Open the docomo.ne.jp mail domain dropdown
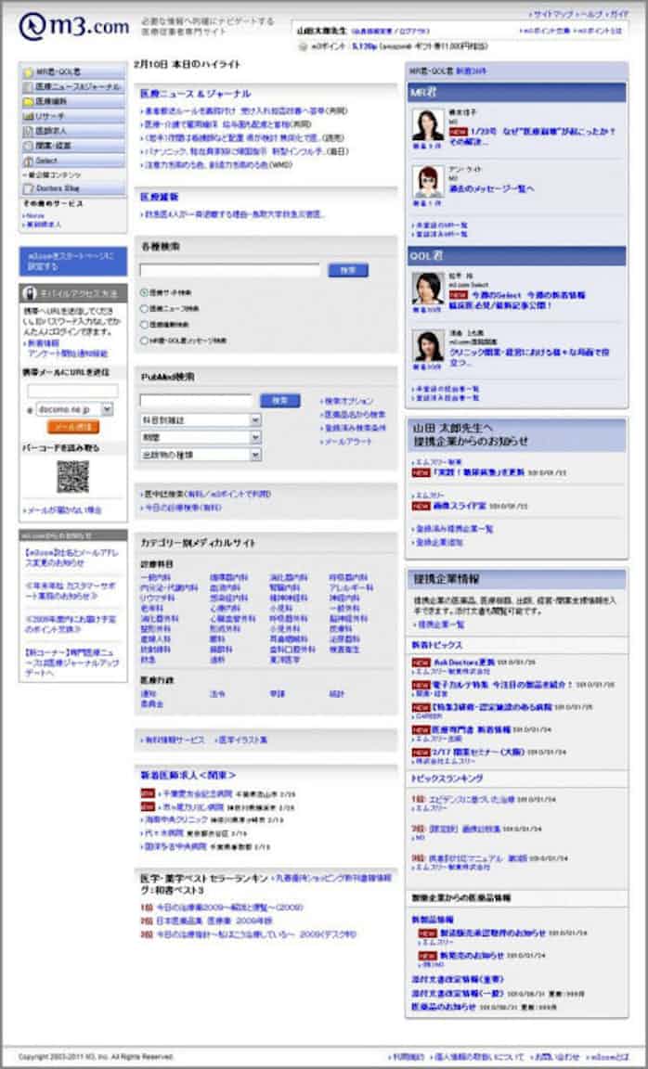 [74, 409]
